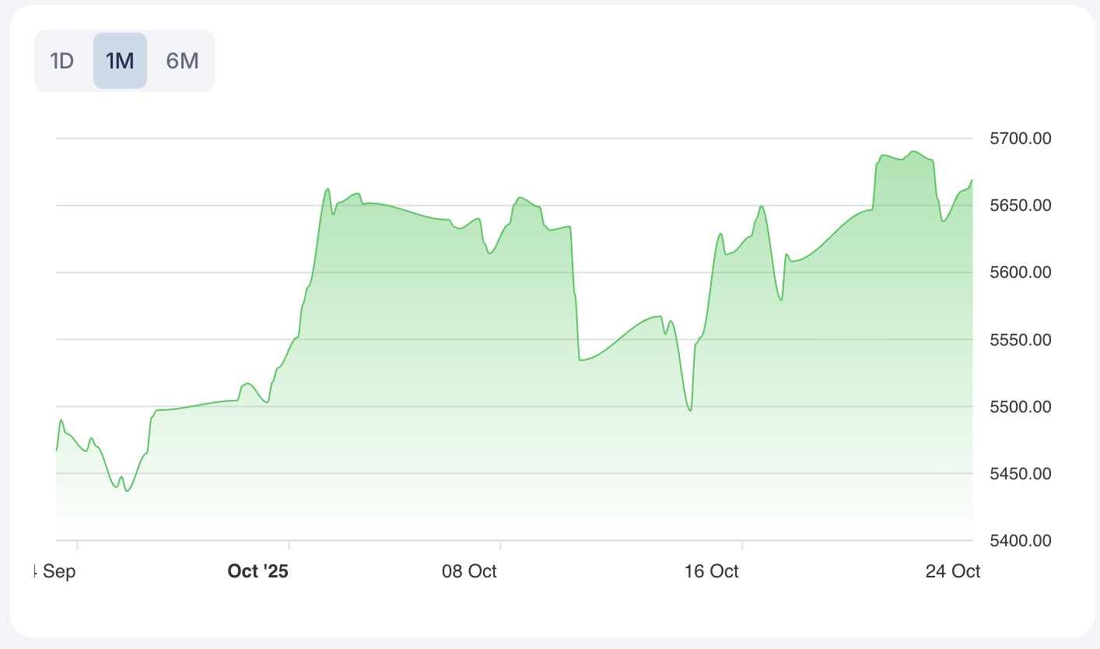Viewport: 1100px width, 649px height.
Task: Click the rightmost end of the price line
Action: click(972, 180)
